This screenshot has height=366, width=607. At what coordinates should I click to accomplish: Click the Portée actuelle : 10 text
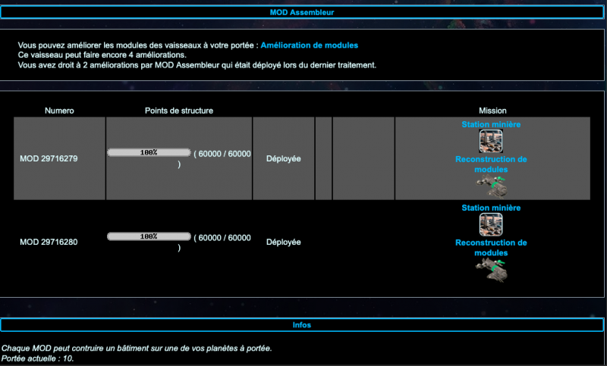37,358
